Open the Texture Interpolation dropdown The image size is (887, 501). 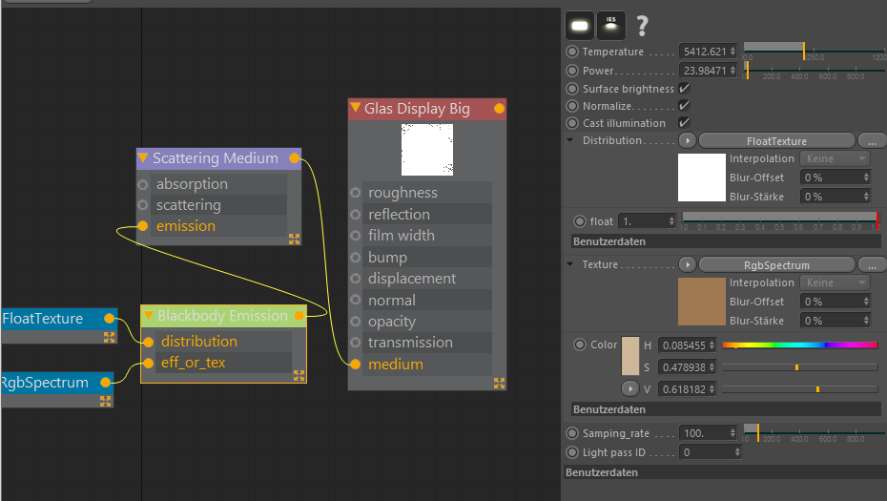(x=835, y=282)
